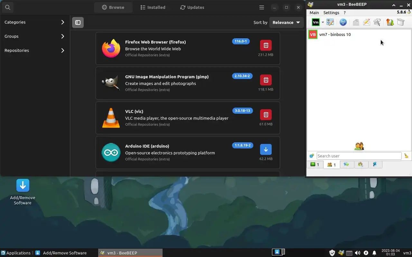The height and width of the screenshot is (257, 412).
Task: Click the Arduino IDE logo icon
Action: point(111,152)
